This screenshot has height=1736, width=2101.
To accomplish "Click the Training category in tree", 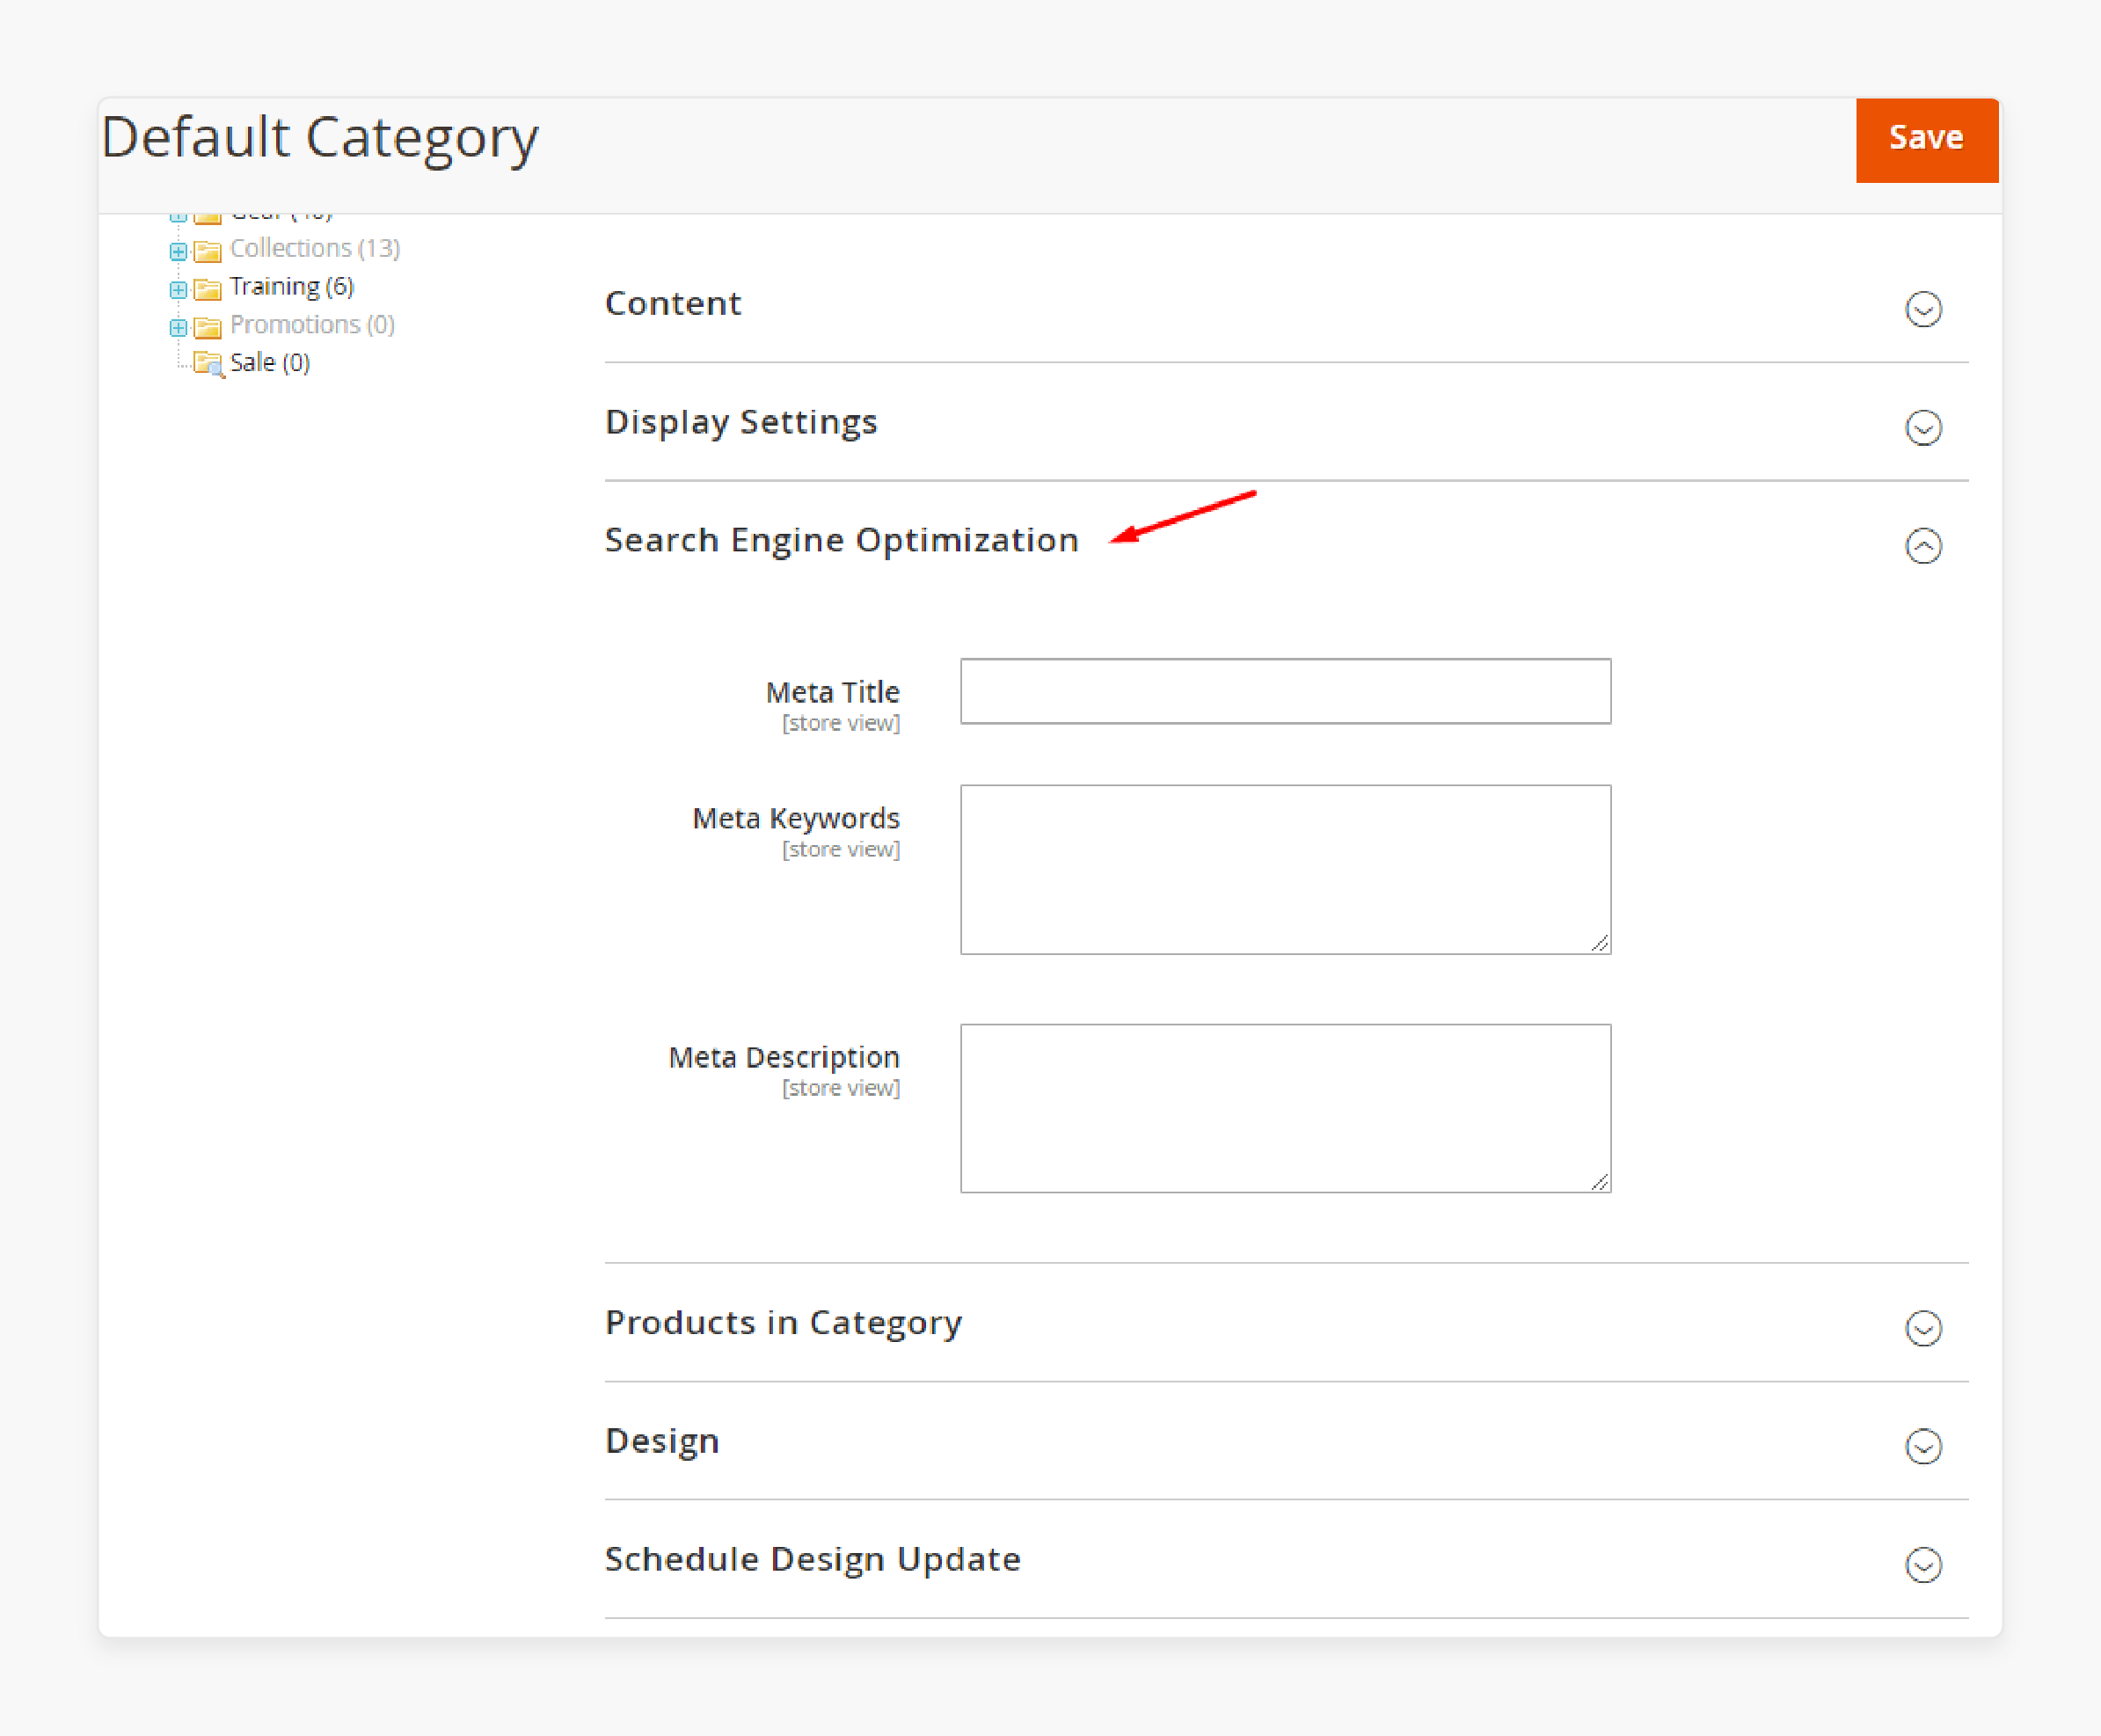I will [x=271, y=282].
